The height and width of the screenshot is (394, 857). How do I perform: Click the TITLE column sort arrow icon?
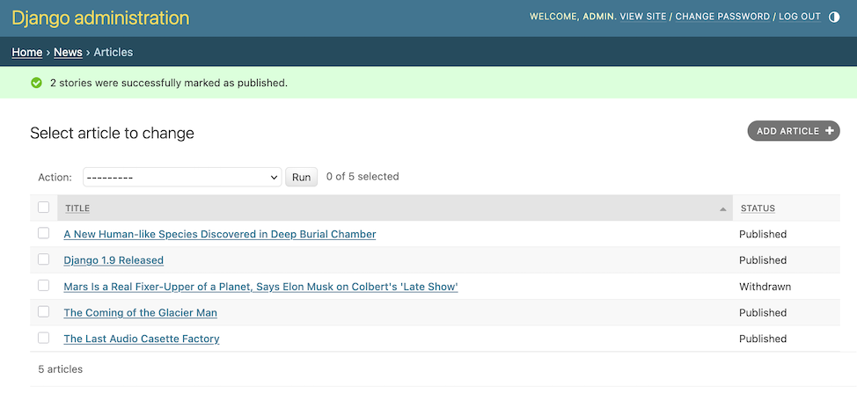pyautogui.click(x=723, y=209)
